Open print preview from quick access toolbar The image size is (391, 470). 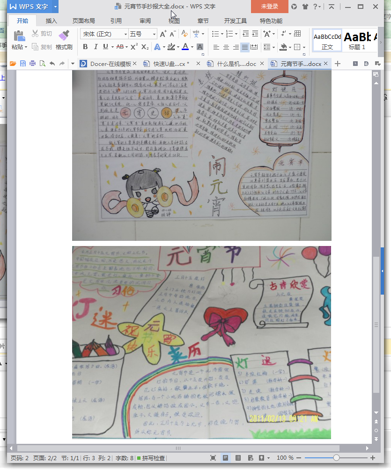pyautogui.click(x=42, y=64)
